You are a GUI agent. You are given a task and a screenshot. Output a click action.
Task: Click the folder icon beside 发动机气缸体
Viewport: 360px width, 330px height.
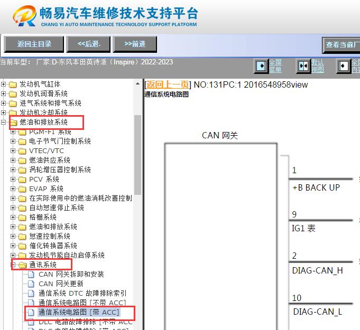click(13, 84)
